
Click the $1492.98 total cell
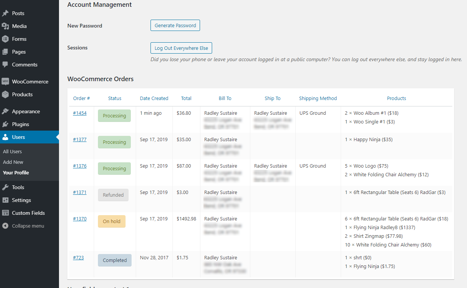coord(186,219)
